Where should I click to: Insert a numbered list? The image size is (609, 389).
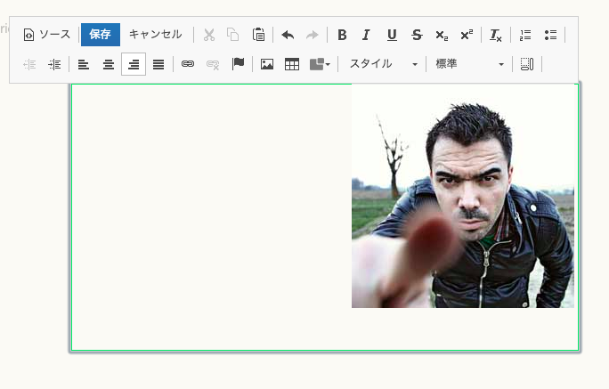[525, 35]
